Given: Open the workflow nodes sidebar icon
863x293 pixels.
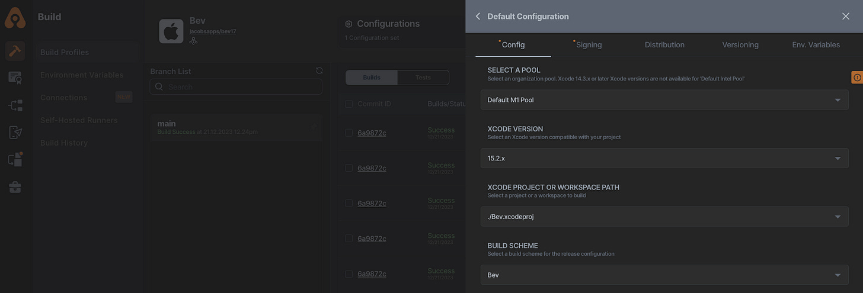Looking at the screenshot, I should pos(15,105).
